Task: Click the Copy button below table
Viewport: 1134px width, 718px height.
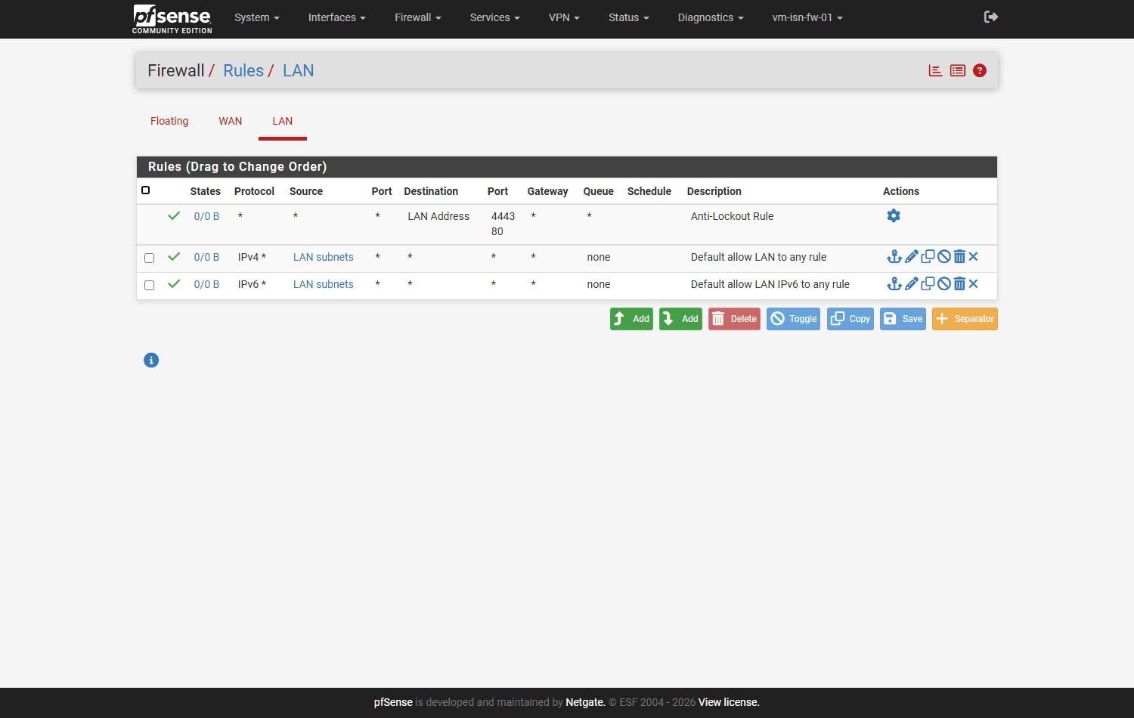Action: [x=850, y=319]
